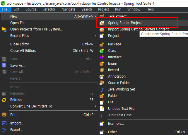Click the green Class icon
Screen dimensions: 188x135
[102, 51]
